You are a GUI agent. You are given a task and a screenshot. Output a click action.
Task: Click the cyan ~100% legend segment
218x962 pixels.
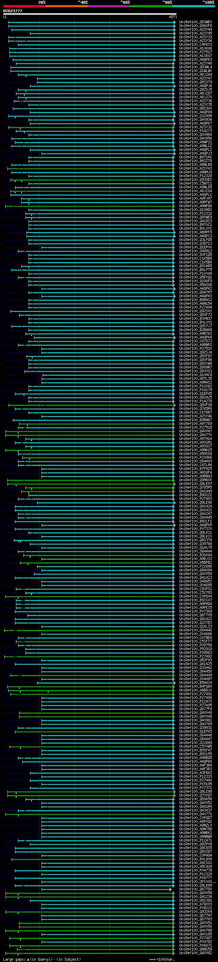(193, 6)
